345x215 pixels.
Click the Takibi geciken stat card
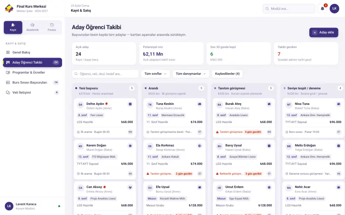(306, 53)
